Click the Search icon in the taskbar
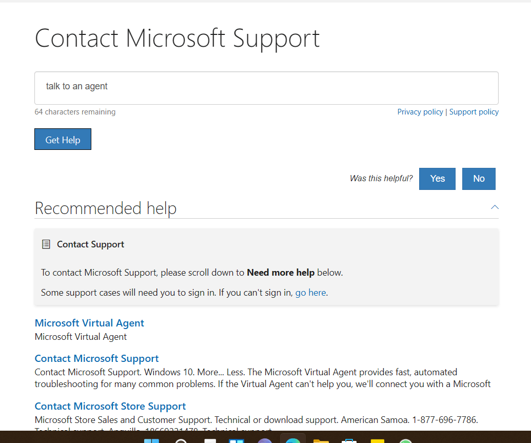 pos(181,440)
